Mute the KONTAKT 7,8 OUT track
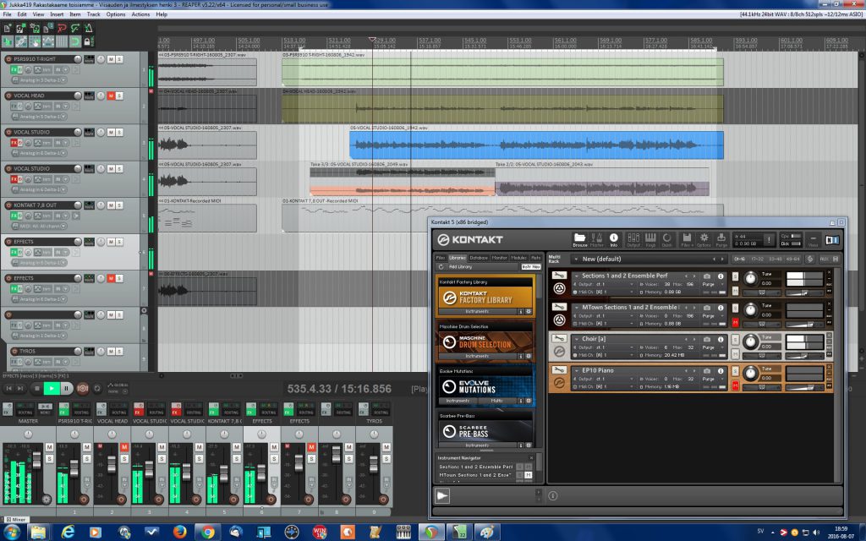Screen dimensions: 866x541 [x=111, y=205]
